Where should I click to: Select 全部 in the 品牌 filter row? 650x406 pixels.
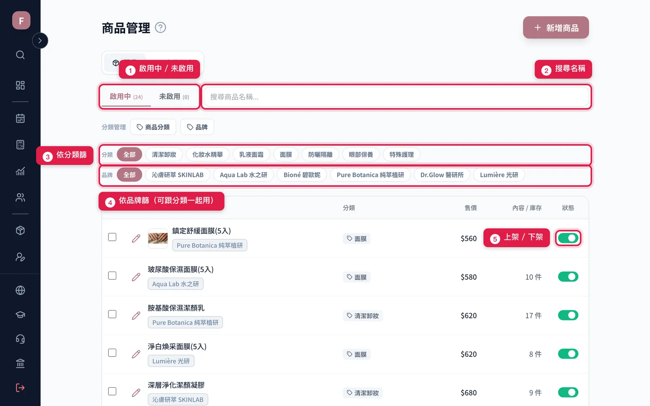click(129, 175)
